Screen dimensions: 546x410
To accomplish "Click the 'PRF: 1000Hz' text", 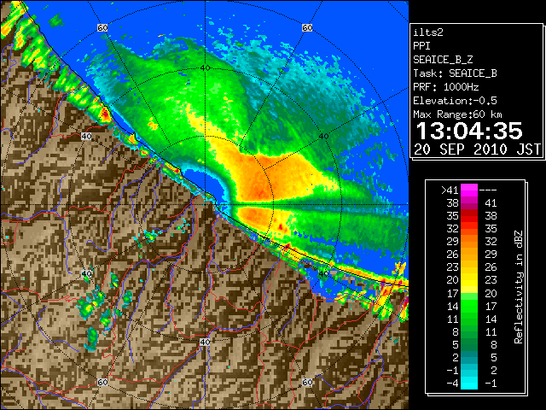I will click(445, 87).
